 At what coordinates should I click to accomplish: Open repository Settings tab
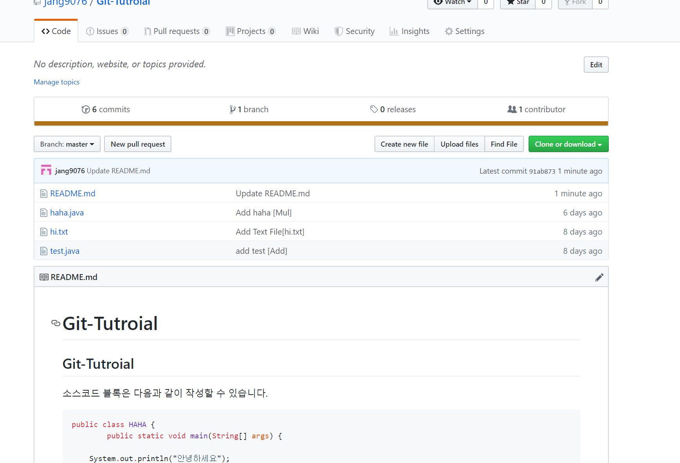tap(464, 31)
